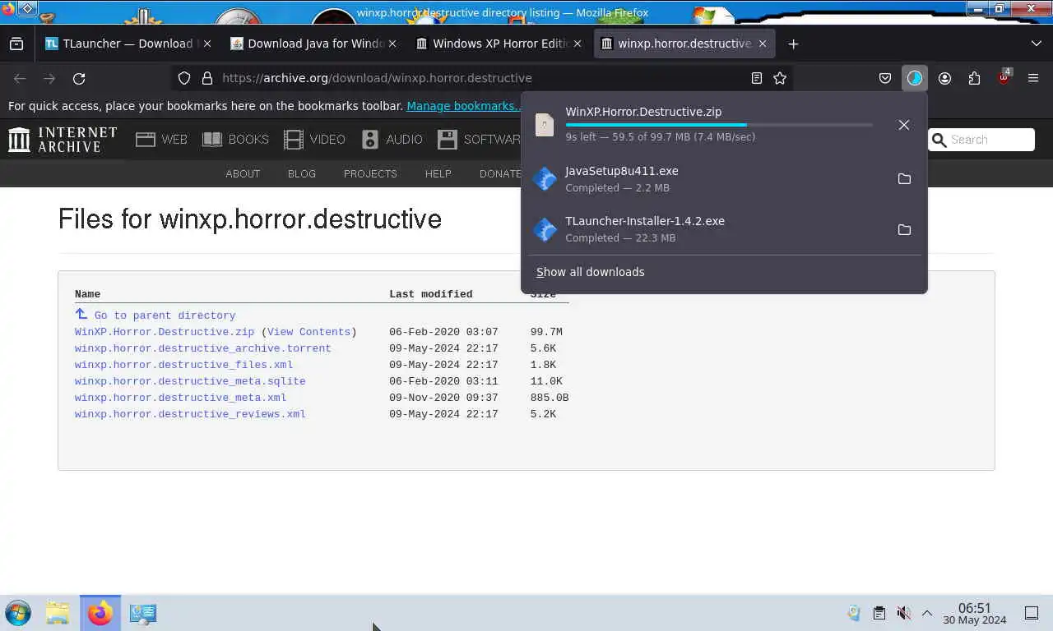Close the TLauncher tab
Image resolution: width=1053 pixels, height=631 pixels.
click(x=206, y=44)
